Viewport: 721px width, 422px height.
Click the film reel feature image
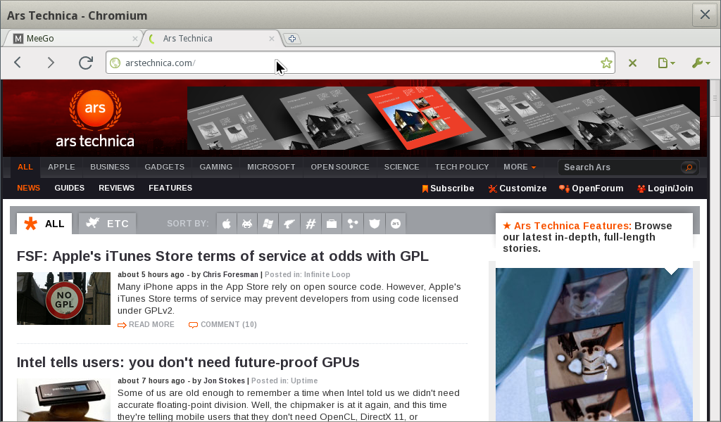pyautogui.click(x=594, y=345)
